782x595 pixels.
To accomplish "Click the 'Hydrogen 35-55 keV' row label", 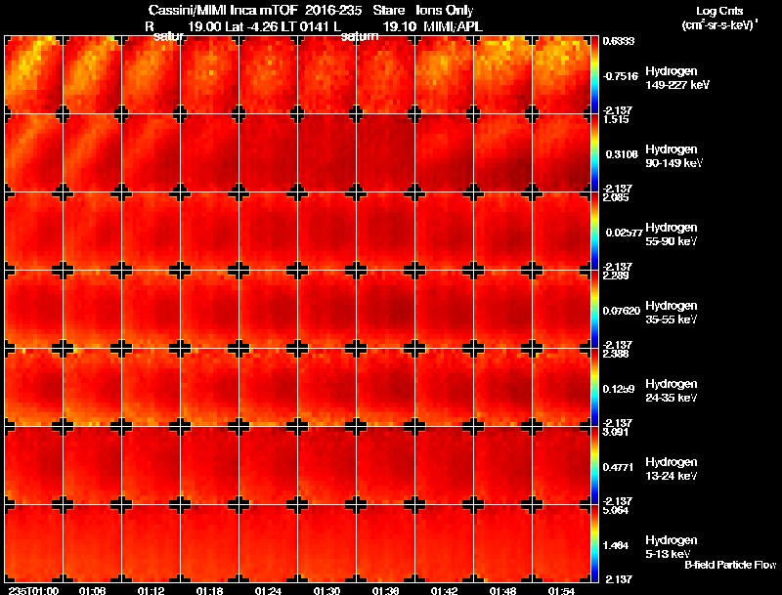I will (x=672, y=313).
